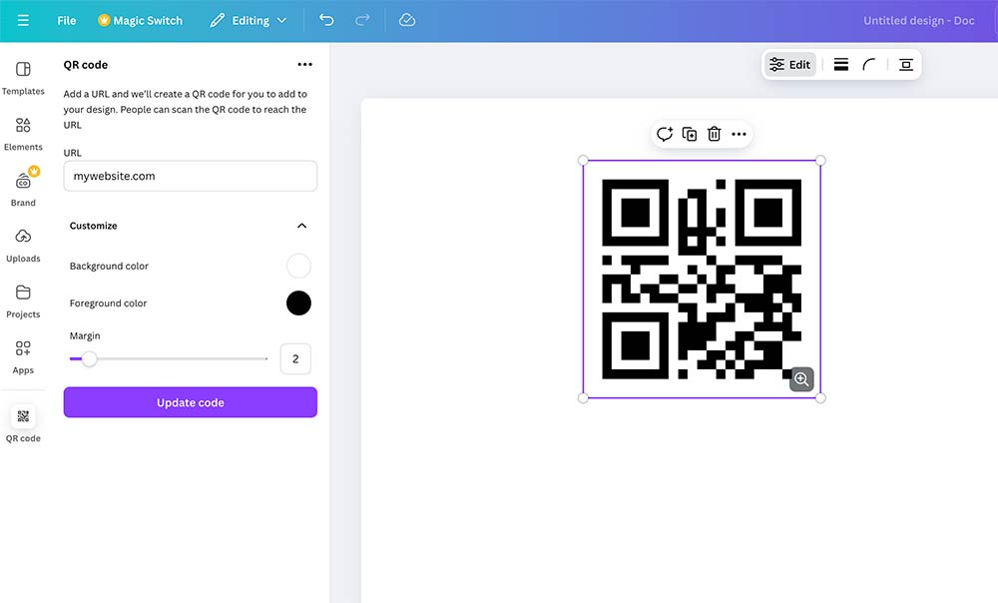Open the File menu
The image size is (998, 603).
click(x=66, y=20)
